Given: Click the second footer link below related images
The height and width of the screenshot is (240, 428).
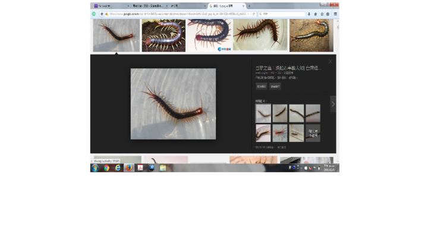Looking at the screenshot, I should coord(281,147).
